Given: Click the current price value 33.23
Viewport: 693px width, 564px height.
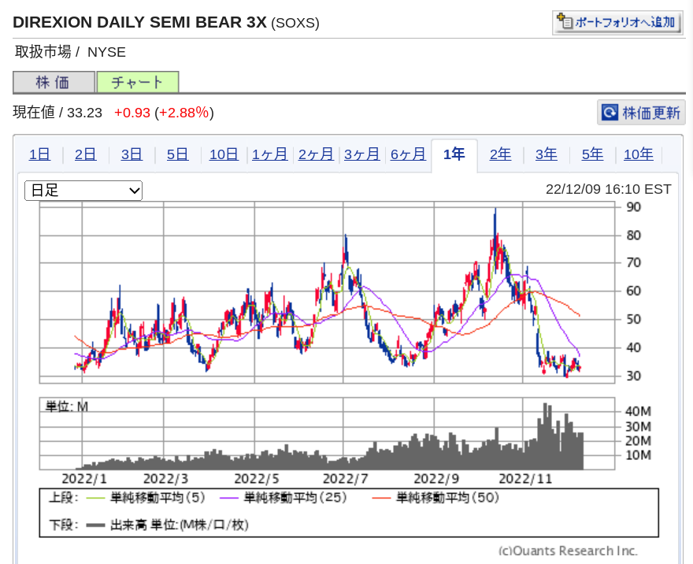Looking at the screenshot, I should pos(84,113).
